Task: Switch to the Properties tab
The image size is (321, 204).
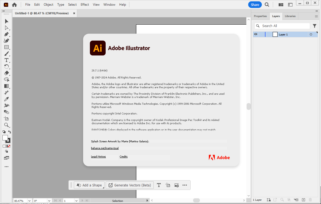Action: [x=260, y=16]
